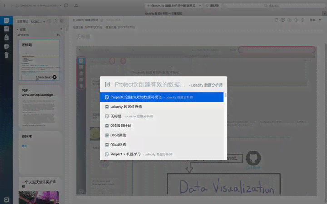Go back with the toolbar back arrow
Viewport: 327px width, 204px height.
(5, 5)
